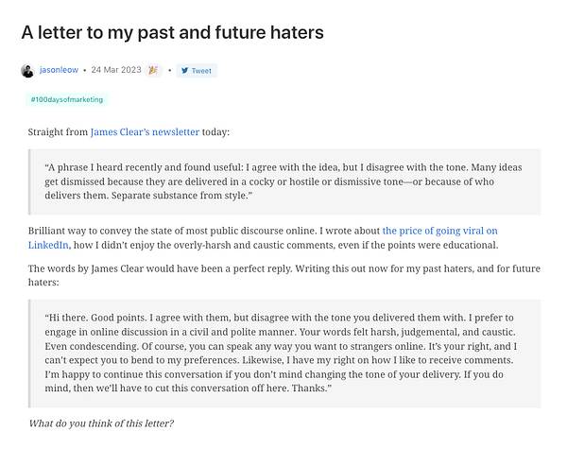Click the 'Brilliant way to convey' paragraph
The height and width of the screenshot is (449, 567).
tap(189, 230)
